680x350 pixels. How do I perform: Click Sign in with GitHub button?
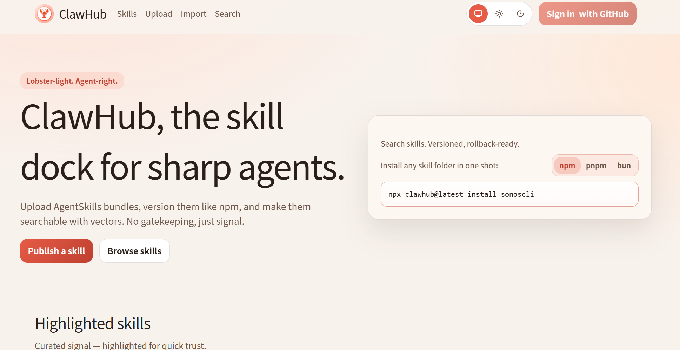pyautogui.click(x=587, y=14)
